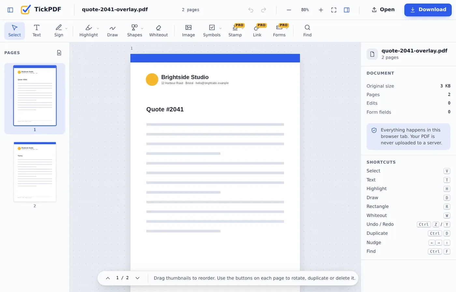Choose the Draw tool
456x292 pixels.
(112, 31)
